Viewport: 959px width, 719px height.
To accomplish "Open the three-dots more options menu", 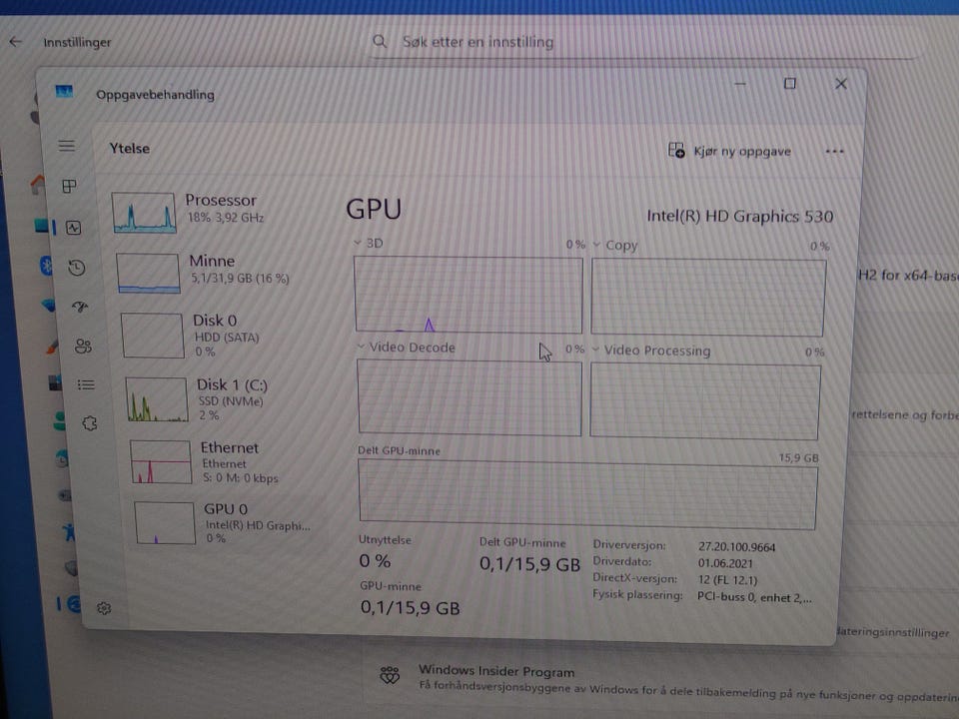I will click(x=834, y=151).
